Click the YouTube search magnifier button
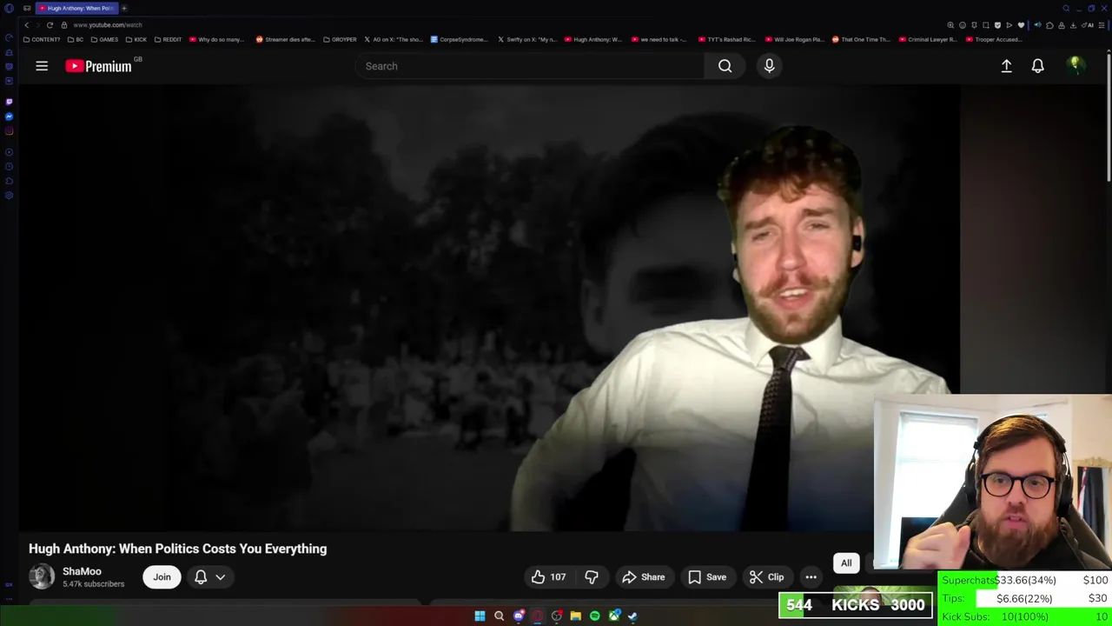Image resolution: width=1112 pixels, height=626 pixels. pyautogui.click(x=725, y=66)
